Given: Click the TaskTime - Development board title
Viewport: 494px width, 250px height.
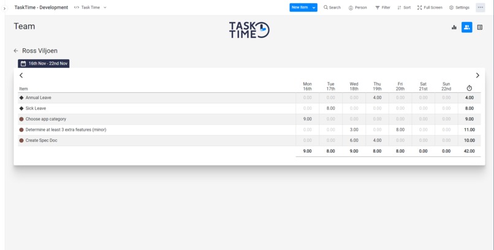Looking at the screenshot, I should tap(41, 7).
